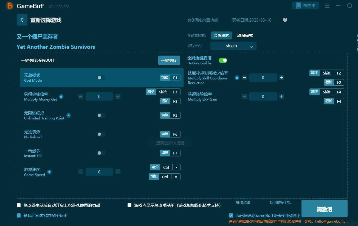This screenshot has height=226, width=358.
Task: Toggle God Mode switch
Action: (101, 78)
